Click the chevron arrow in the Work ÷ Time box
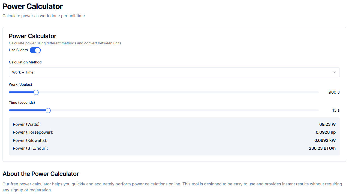Screen dimensions: 349x196 (335, 72)
